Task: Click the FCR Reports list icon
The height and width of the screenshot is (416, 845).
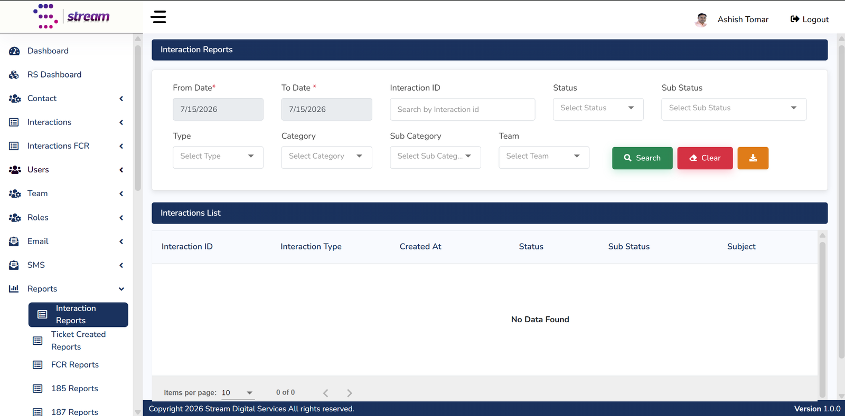Action: point(37,365)
